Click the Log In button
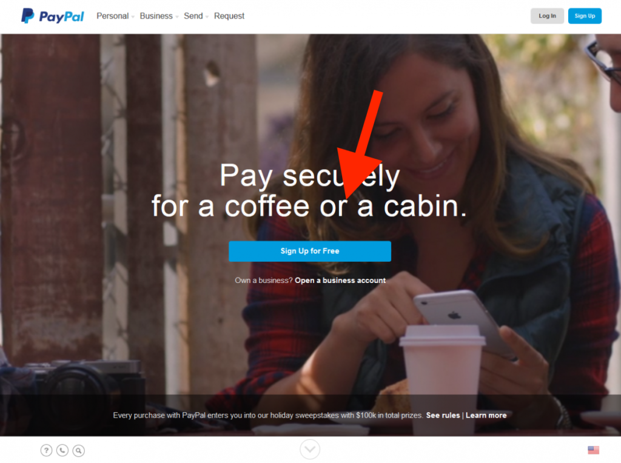The image size is (621, 463). [x=547, y=16]
